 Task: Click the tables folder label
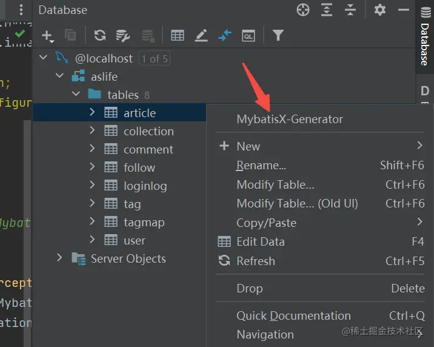[x=123, y=95]
